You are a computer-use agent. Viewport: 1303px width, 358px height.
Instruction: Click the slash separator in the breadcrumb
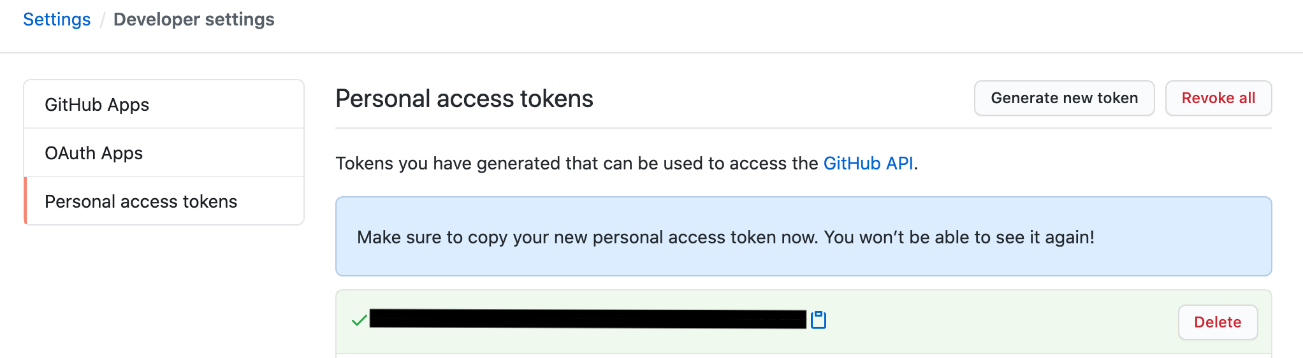(x=102, y=20)
